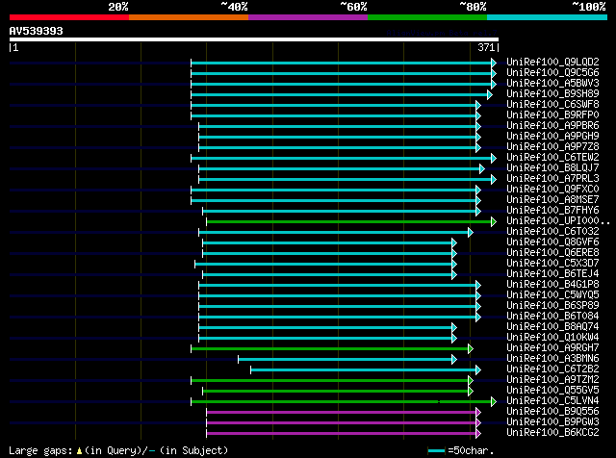Open hit UniRef100_A5BWV3
616x458 pixels.
tap(552, 84)
